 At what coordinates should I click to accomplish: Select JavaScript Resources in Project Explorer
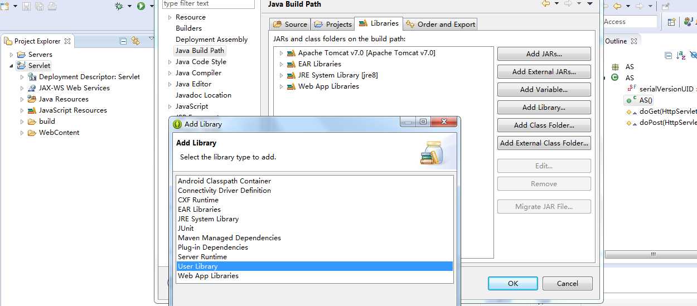[x=72, y=110]
